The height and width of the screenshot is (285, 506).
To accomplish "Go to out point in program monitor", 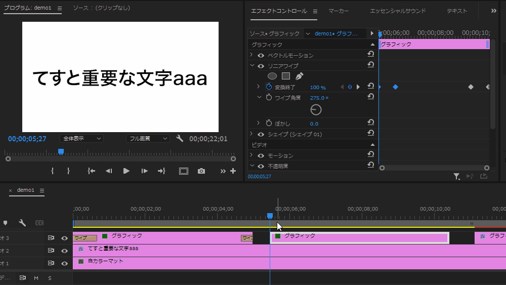I will tap(161, 171).
